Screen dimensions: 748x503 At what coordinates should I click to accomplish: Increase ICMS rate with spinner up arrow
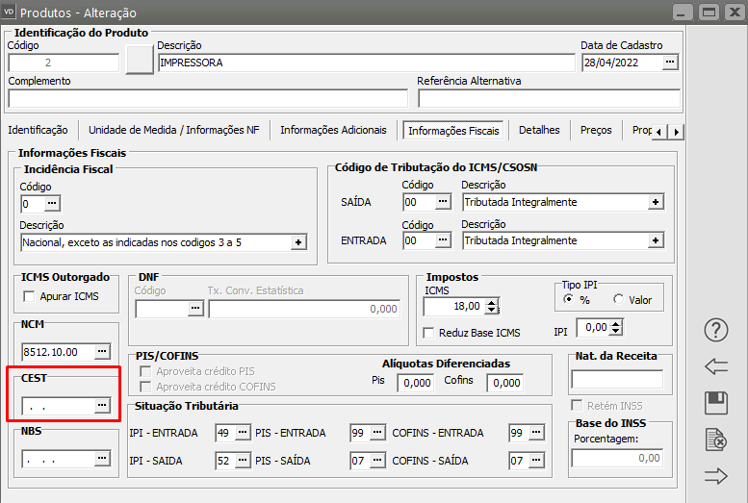pos(493,302)
